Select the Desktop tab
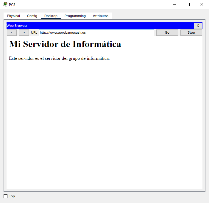Image resolution: width=209 pixels, height=203 pixels. click(51, 16)
